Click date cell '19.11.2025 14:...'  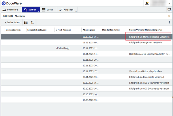click(91, 54)
